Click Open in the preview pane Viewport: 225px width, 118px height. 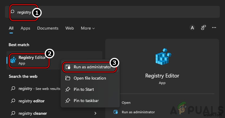126,103
